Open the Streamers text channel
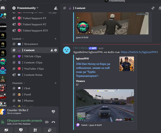The image size is (161, 133). coord(34,44)
